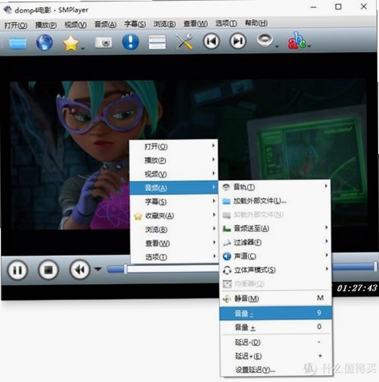Open 视频(V) in the menu bar

pos(75,25)
